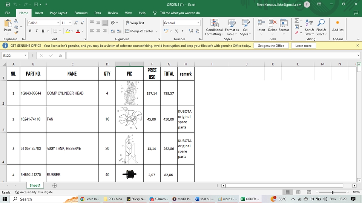
Task: Open the Format cells menu icon
Action: click(284, 23)
